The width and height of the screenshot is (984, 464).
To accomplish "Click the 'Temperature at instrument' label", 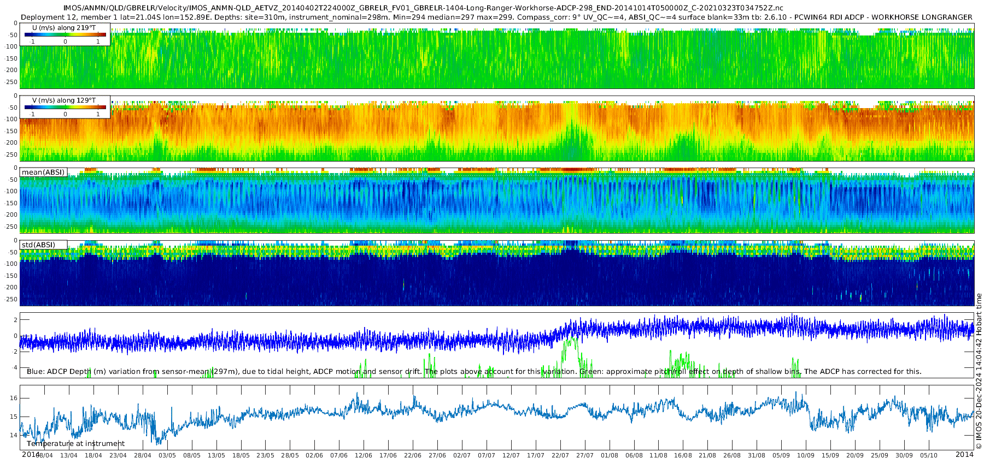I will coord(75,444).
